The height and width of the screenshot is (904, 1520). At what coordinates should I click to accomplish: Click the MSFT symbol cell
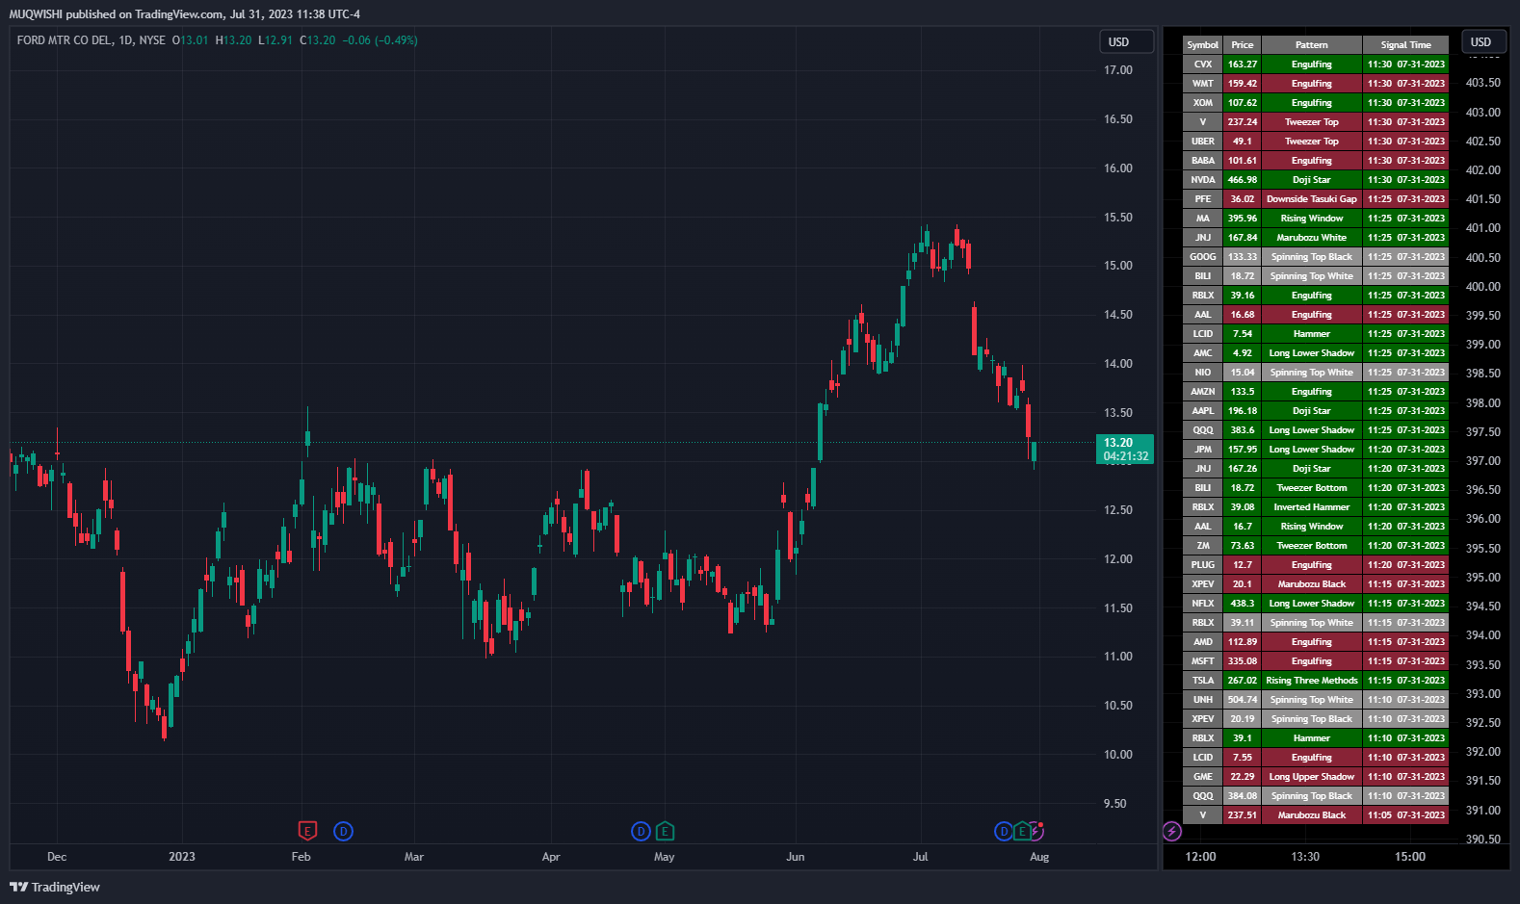point(1203,661)
